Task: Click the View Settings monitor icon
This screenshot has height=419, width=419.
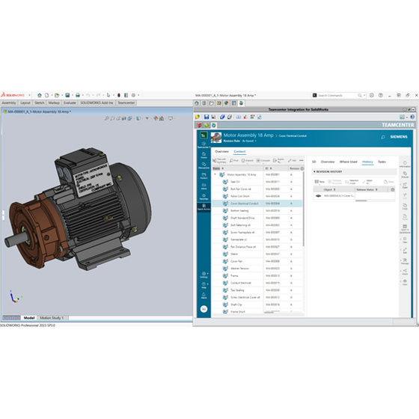Action: [171, 118]
